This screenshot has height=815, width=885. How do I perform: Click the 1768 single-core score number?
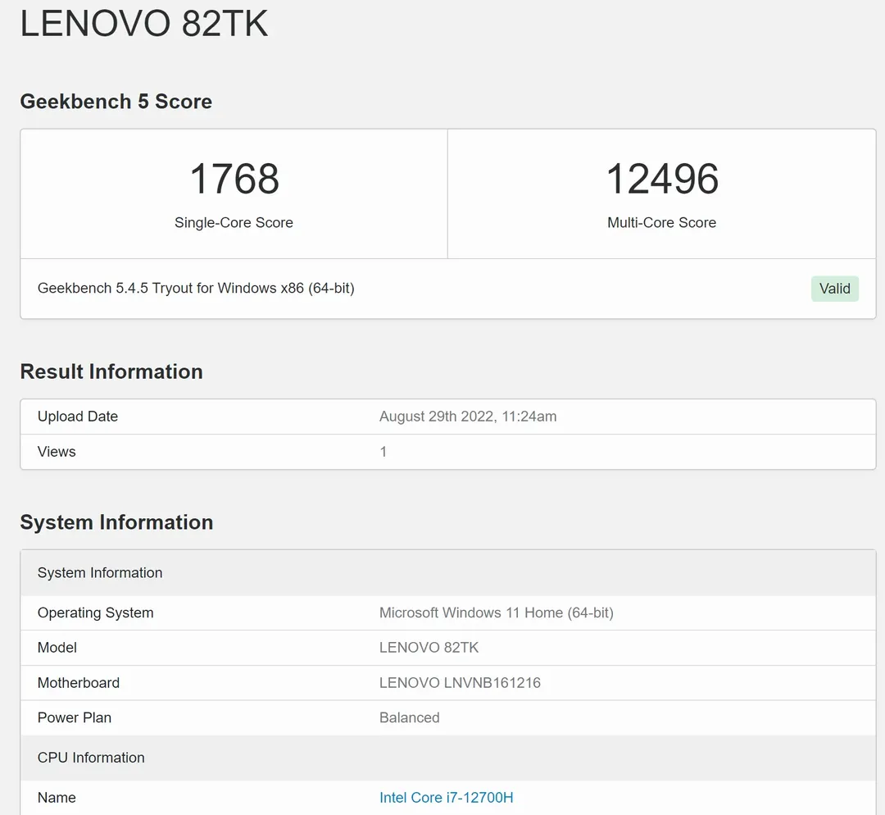click(234, 179)
